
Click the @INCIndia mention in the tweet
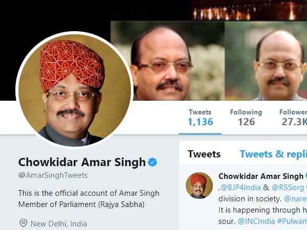(256, 221)
